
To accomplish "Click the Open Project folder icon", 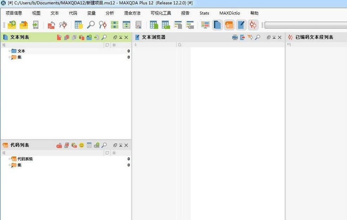I will [x=24, y=25].
